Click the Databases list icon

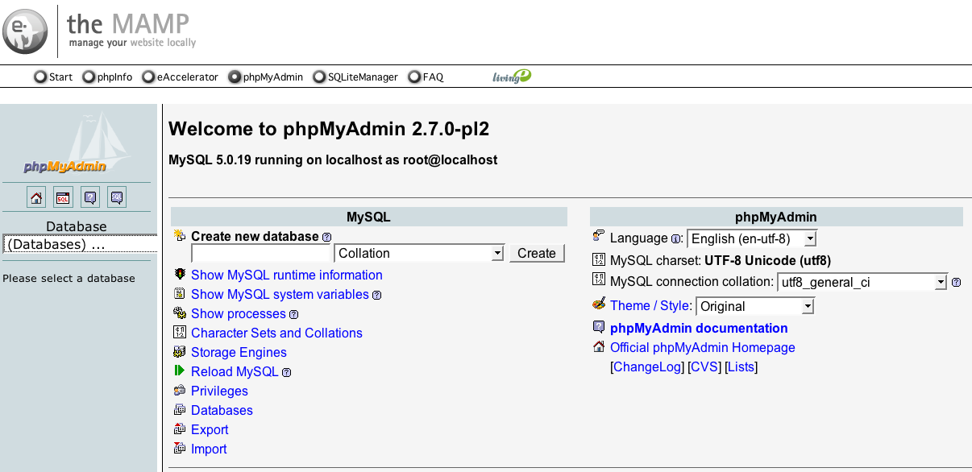[180, 410]
